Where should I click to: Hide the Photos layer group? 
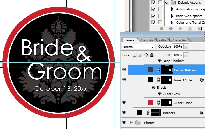[124, 122]
